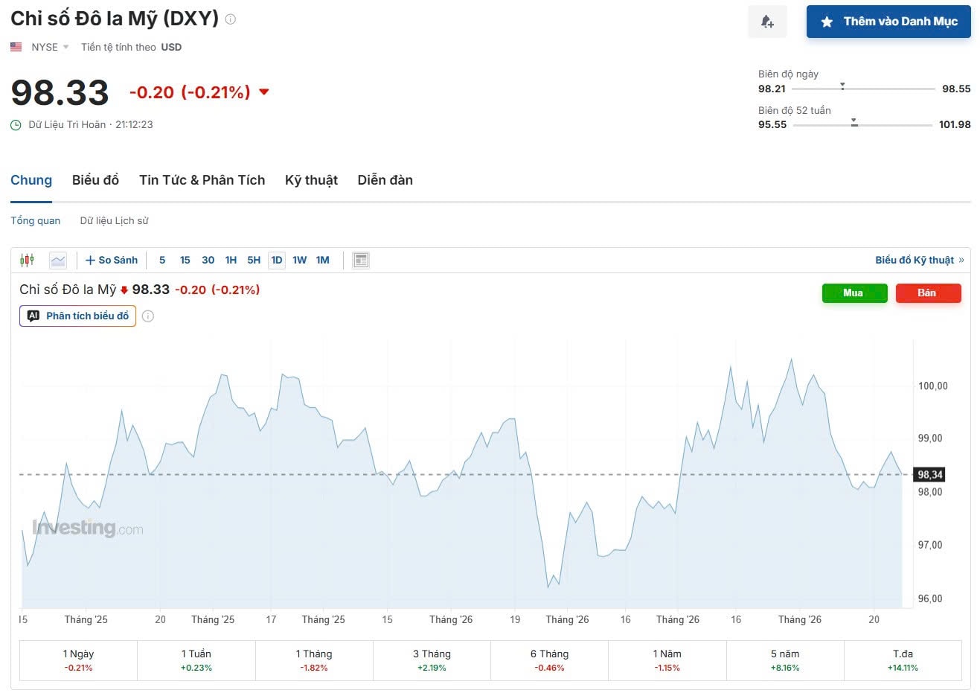Open the news overlay icon in chart toolbar
The width and height of the screenshot is (980, 696).
tap(361, 260)
